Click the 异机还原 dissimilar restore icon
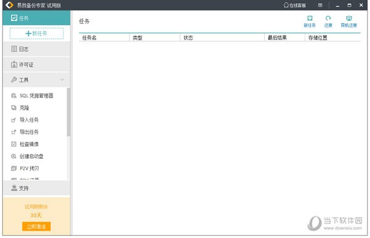Image resolution: width=370 pixels, height=238 pixels. [349, 22]
